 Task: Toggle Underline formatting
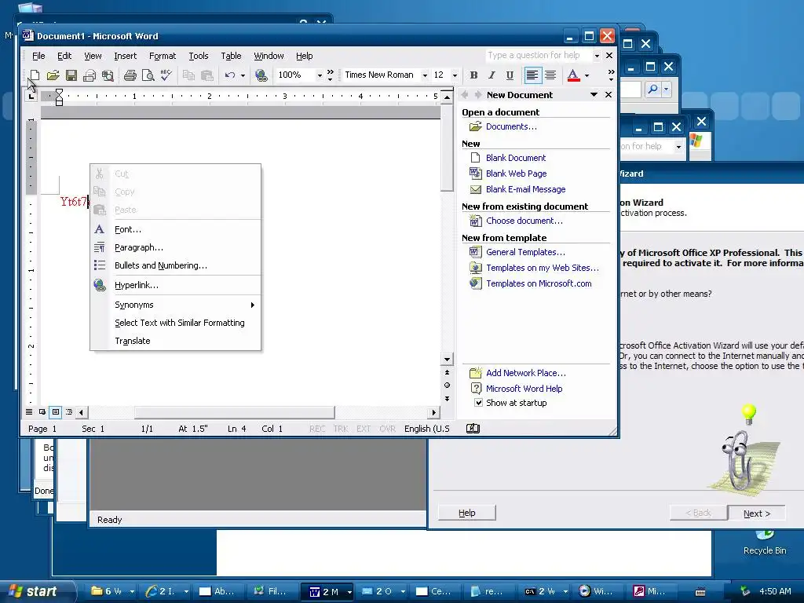pos(509,75)
